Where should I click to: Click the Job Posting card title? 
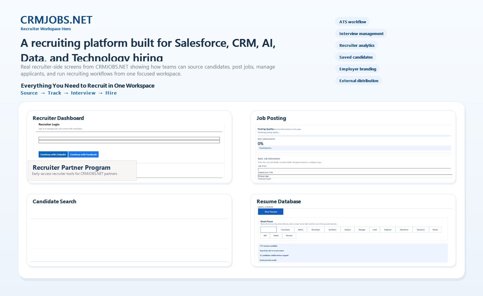(271, 118)
